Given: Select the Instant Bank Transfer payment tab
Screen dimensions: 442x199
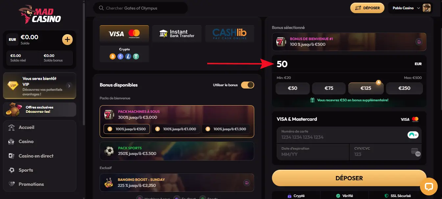Looking at the screenshot, I should click(177, 34).
